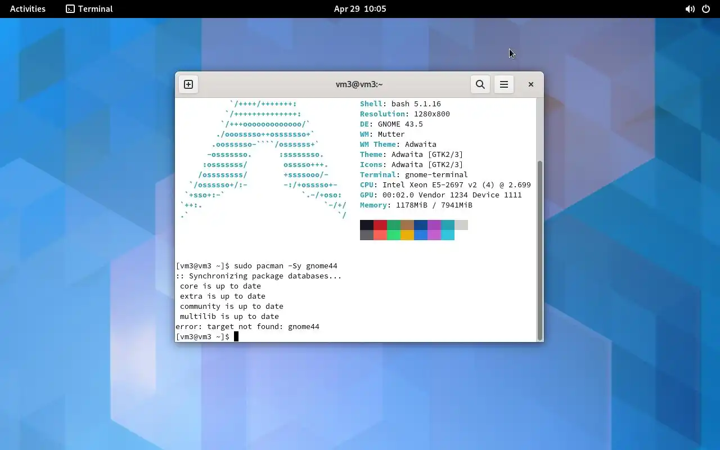Click the 'community is up to date' line
Viewport: 720px width, 450px height.
(x=232, y=307)
